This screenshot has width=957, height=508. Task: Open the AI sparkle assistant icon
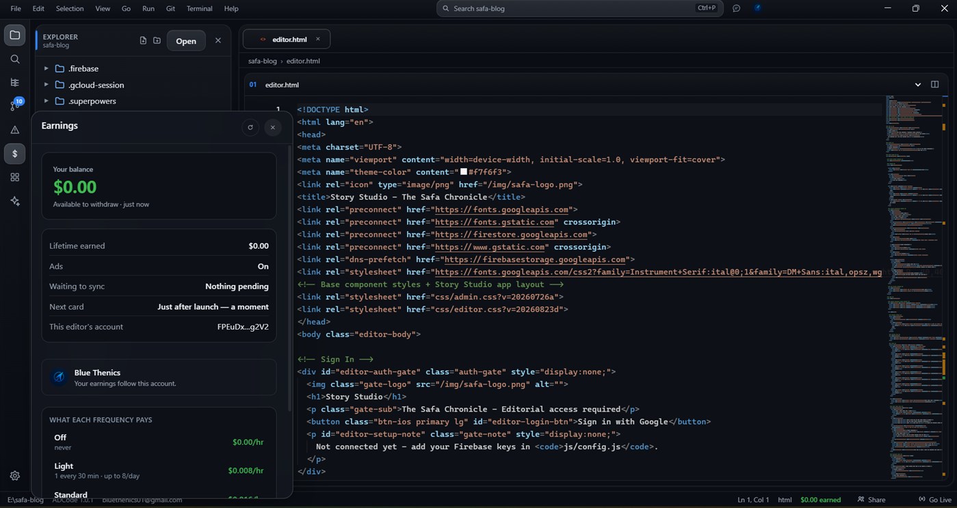tap(14, 201)
